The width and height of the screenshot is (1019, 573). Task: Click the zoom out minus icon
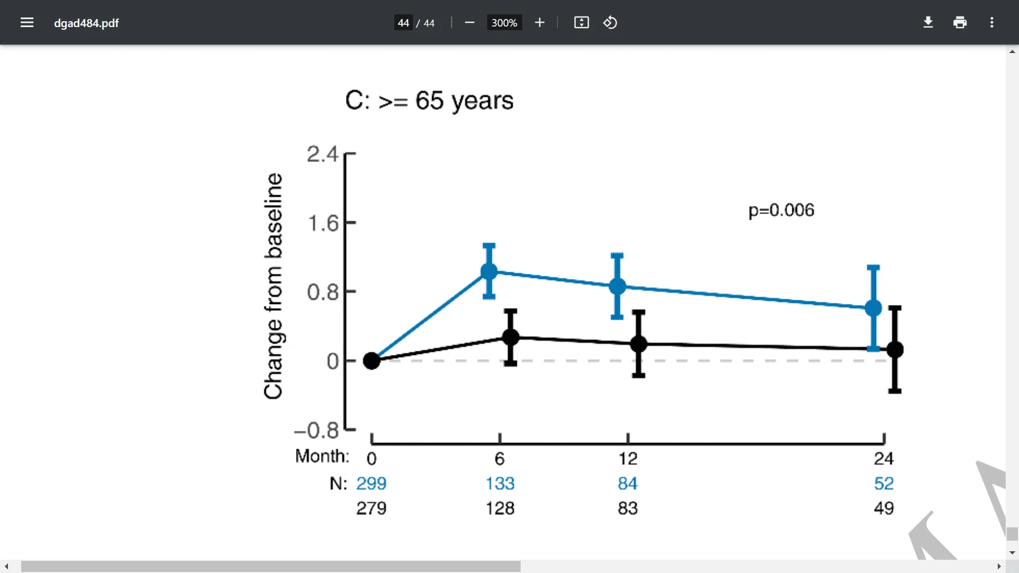[x=469, y=22]
